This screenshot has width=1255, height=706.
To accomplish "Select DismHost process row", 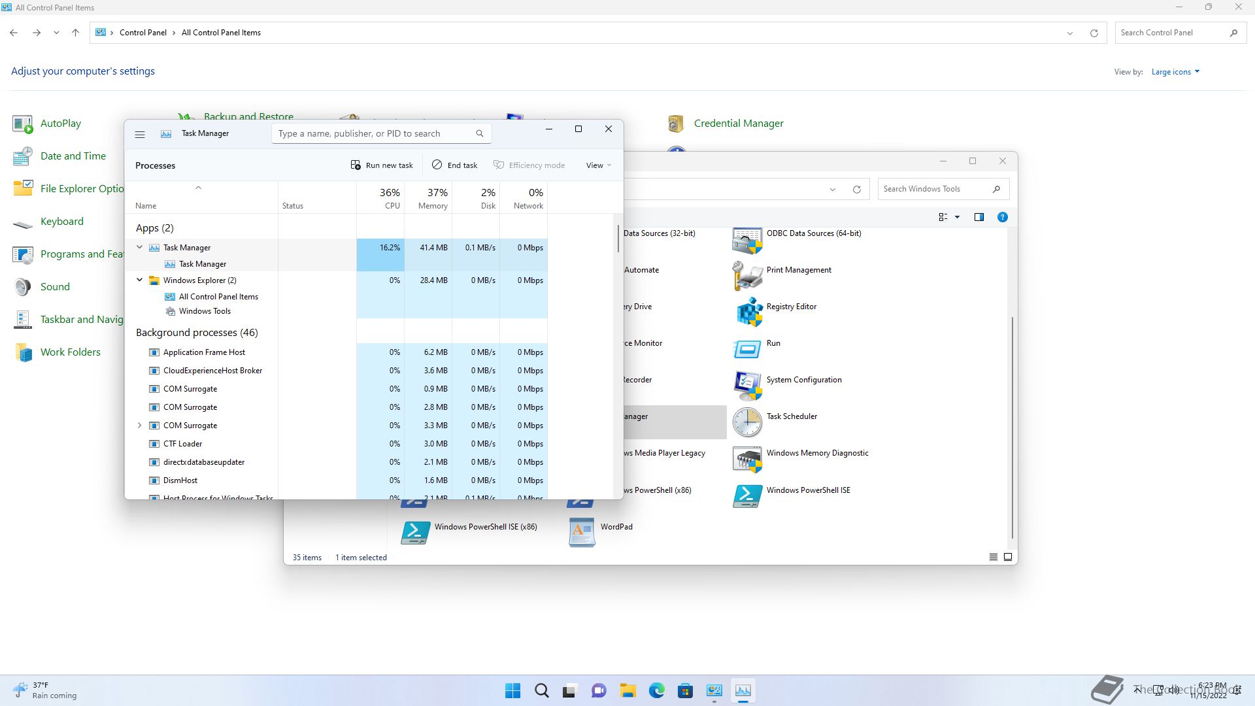I will pos(336,480).
